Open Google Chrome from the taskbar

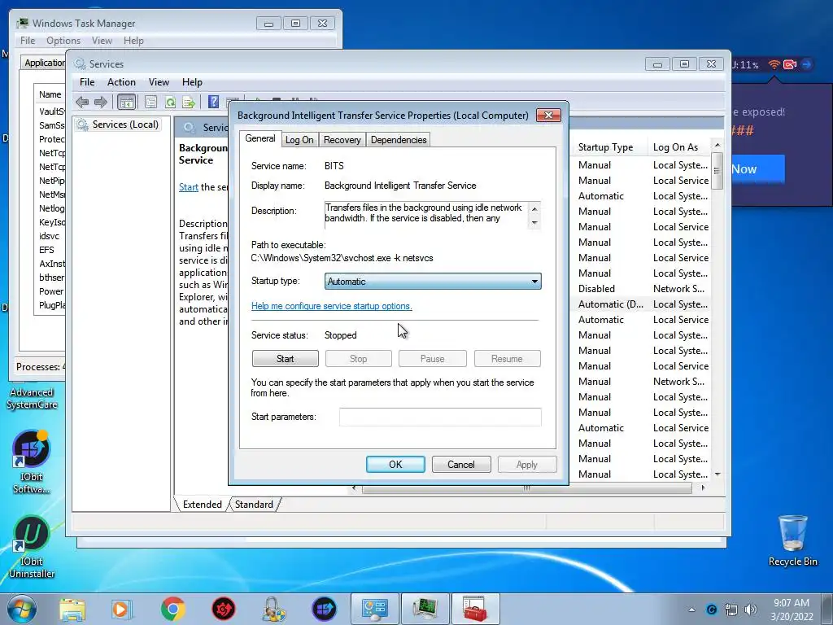tap(173, 609)
